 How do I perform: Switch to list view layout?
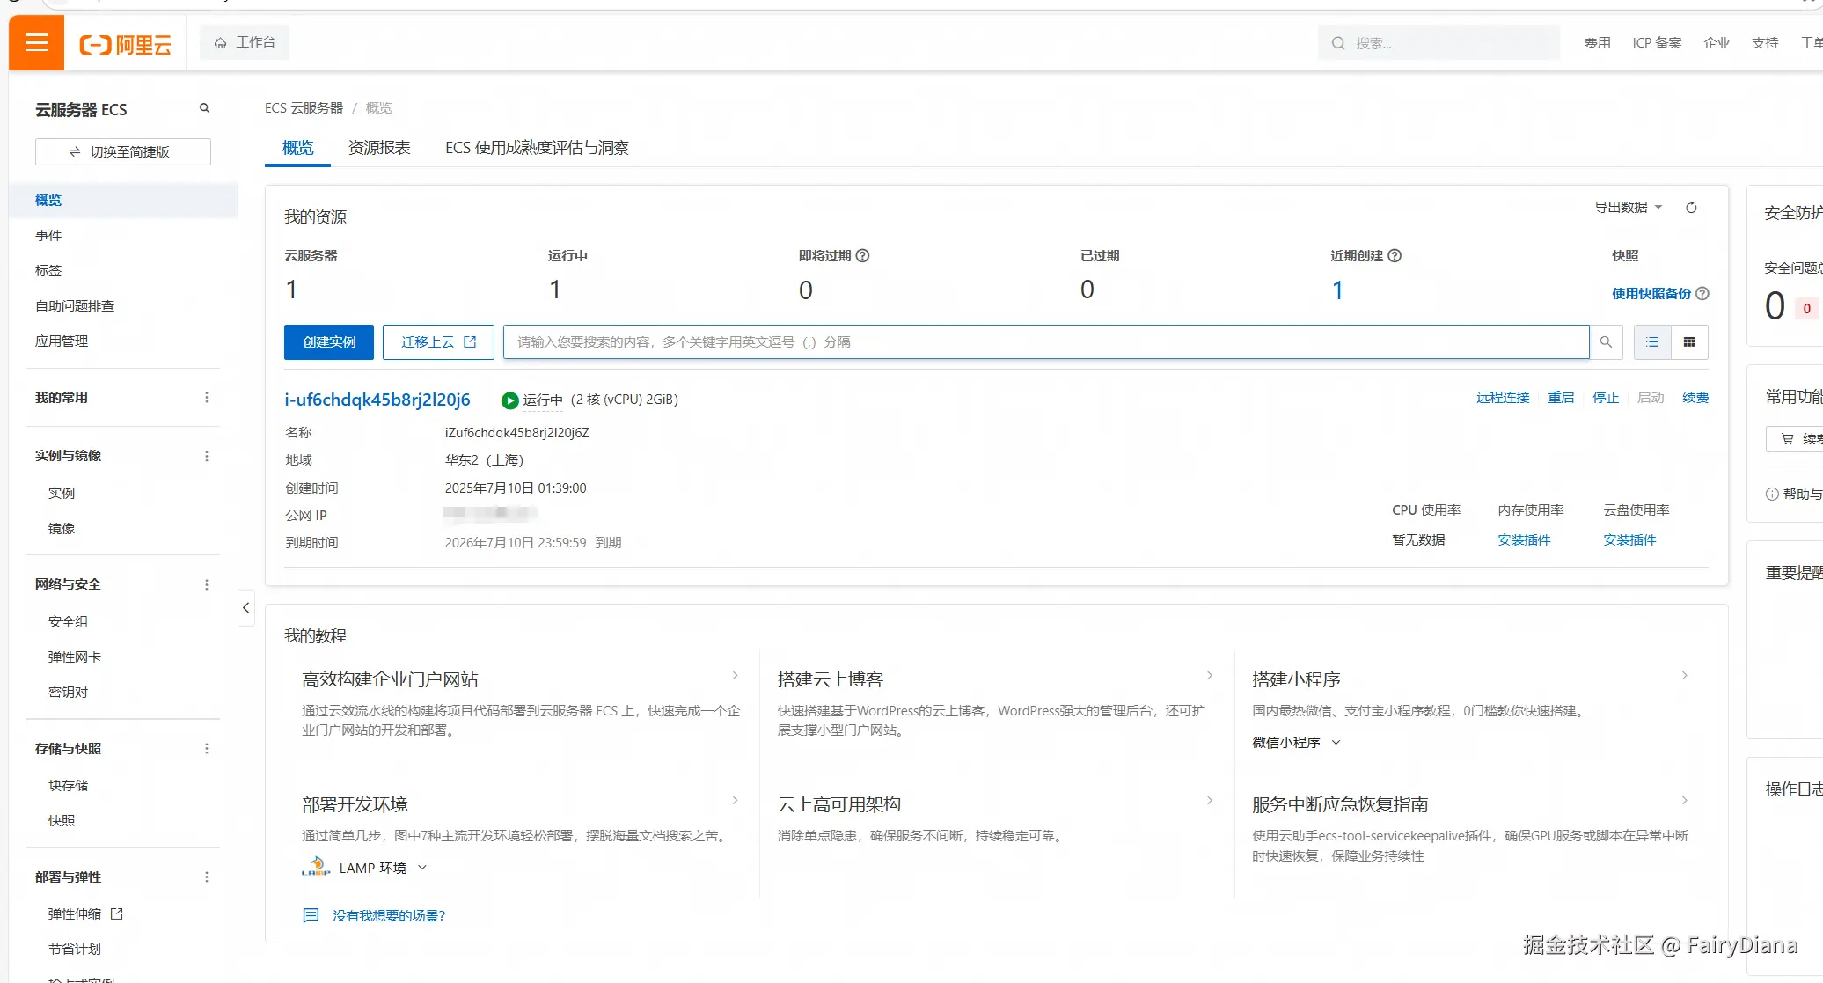click(1651, 342)
